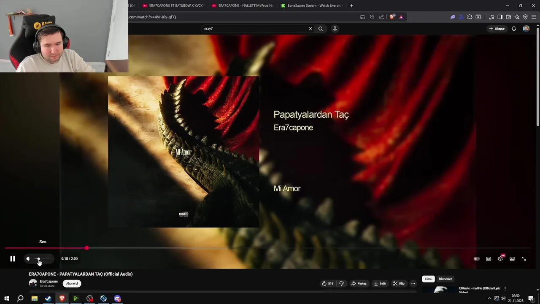Click the install app icon in address bar
Image resolution: width=540 pixels, height=304 pixels.
point(362,17)
